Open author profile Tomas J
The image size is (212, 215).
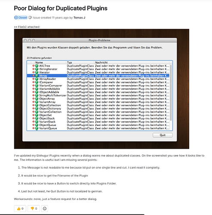click(x=79, y=18)
